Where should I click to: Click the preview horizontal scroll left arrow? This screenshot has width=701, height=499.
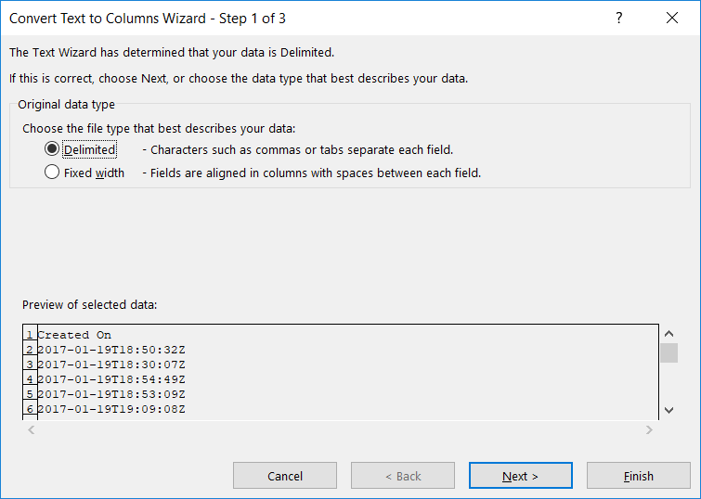[x=32, y=429]
